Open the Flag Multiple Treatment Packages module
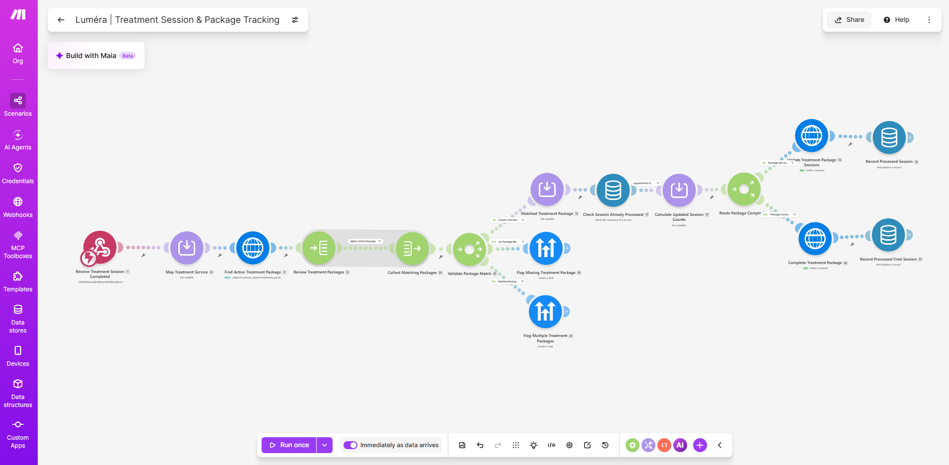949x465 pixels. pyautogui.click(x=545, y=311)
